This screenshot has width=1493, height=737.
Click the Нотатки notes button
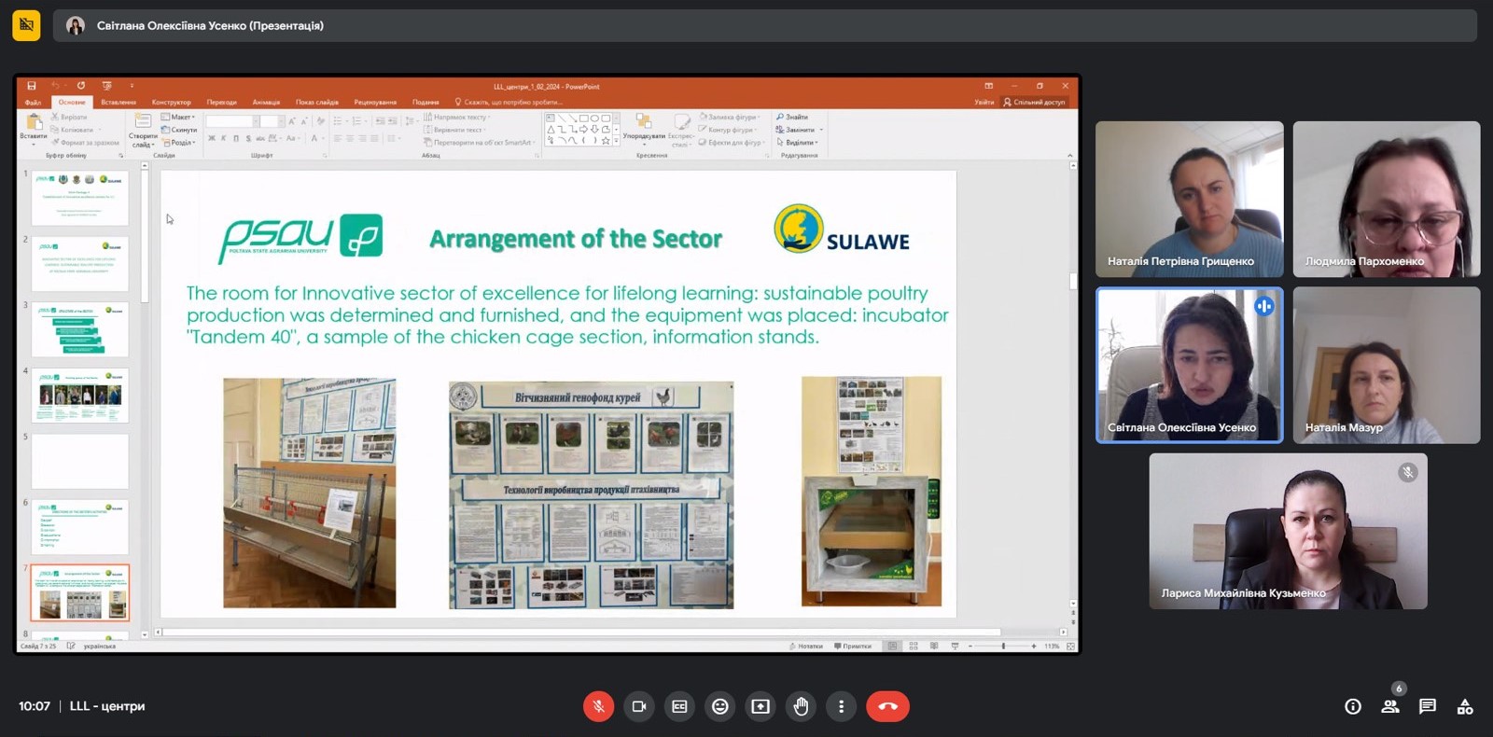[807, 646]
